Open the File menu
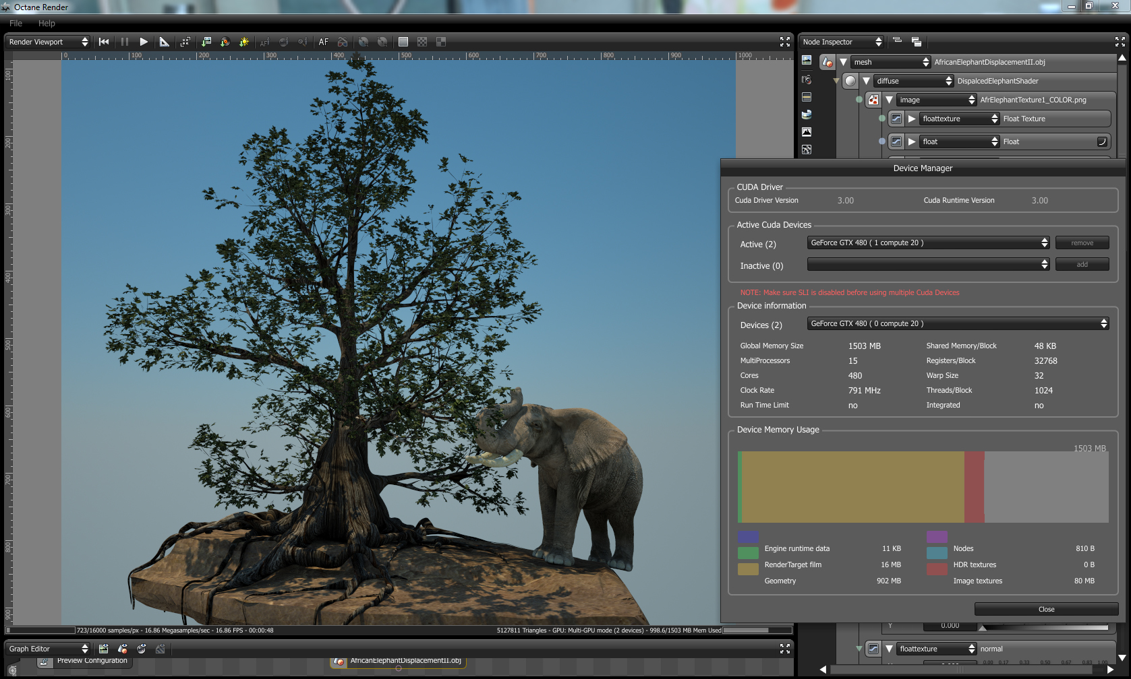 click(16, 23)
